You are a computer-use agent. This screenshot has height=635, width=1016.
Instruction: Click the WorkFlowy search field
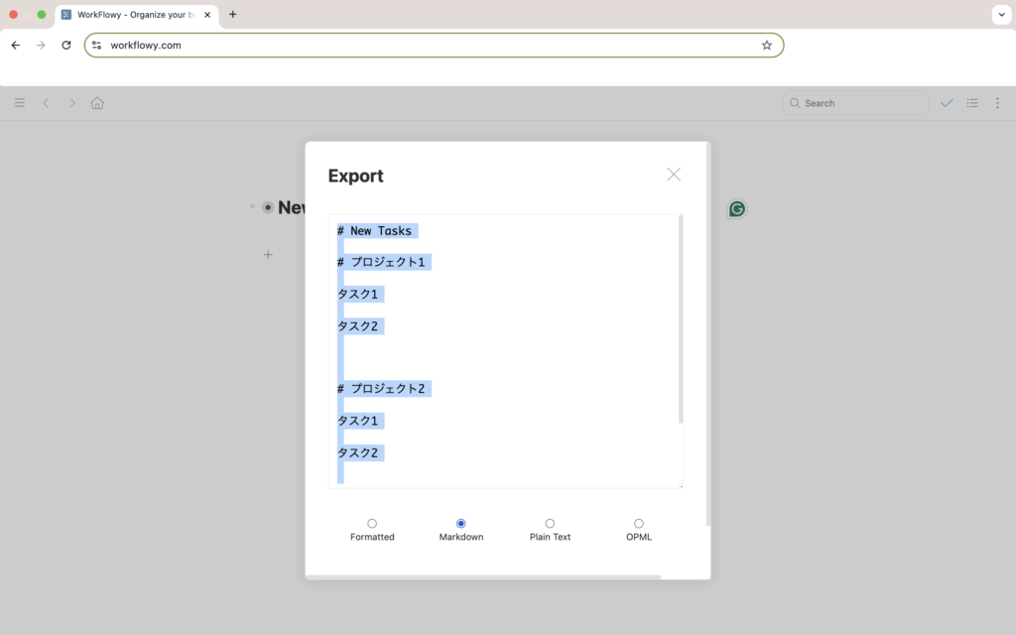[855, 103]
